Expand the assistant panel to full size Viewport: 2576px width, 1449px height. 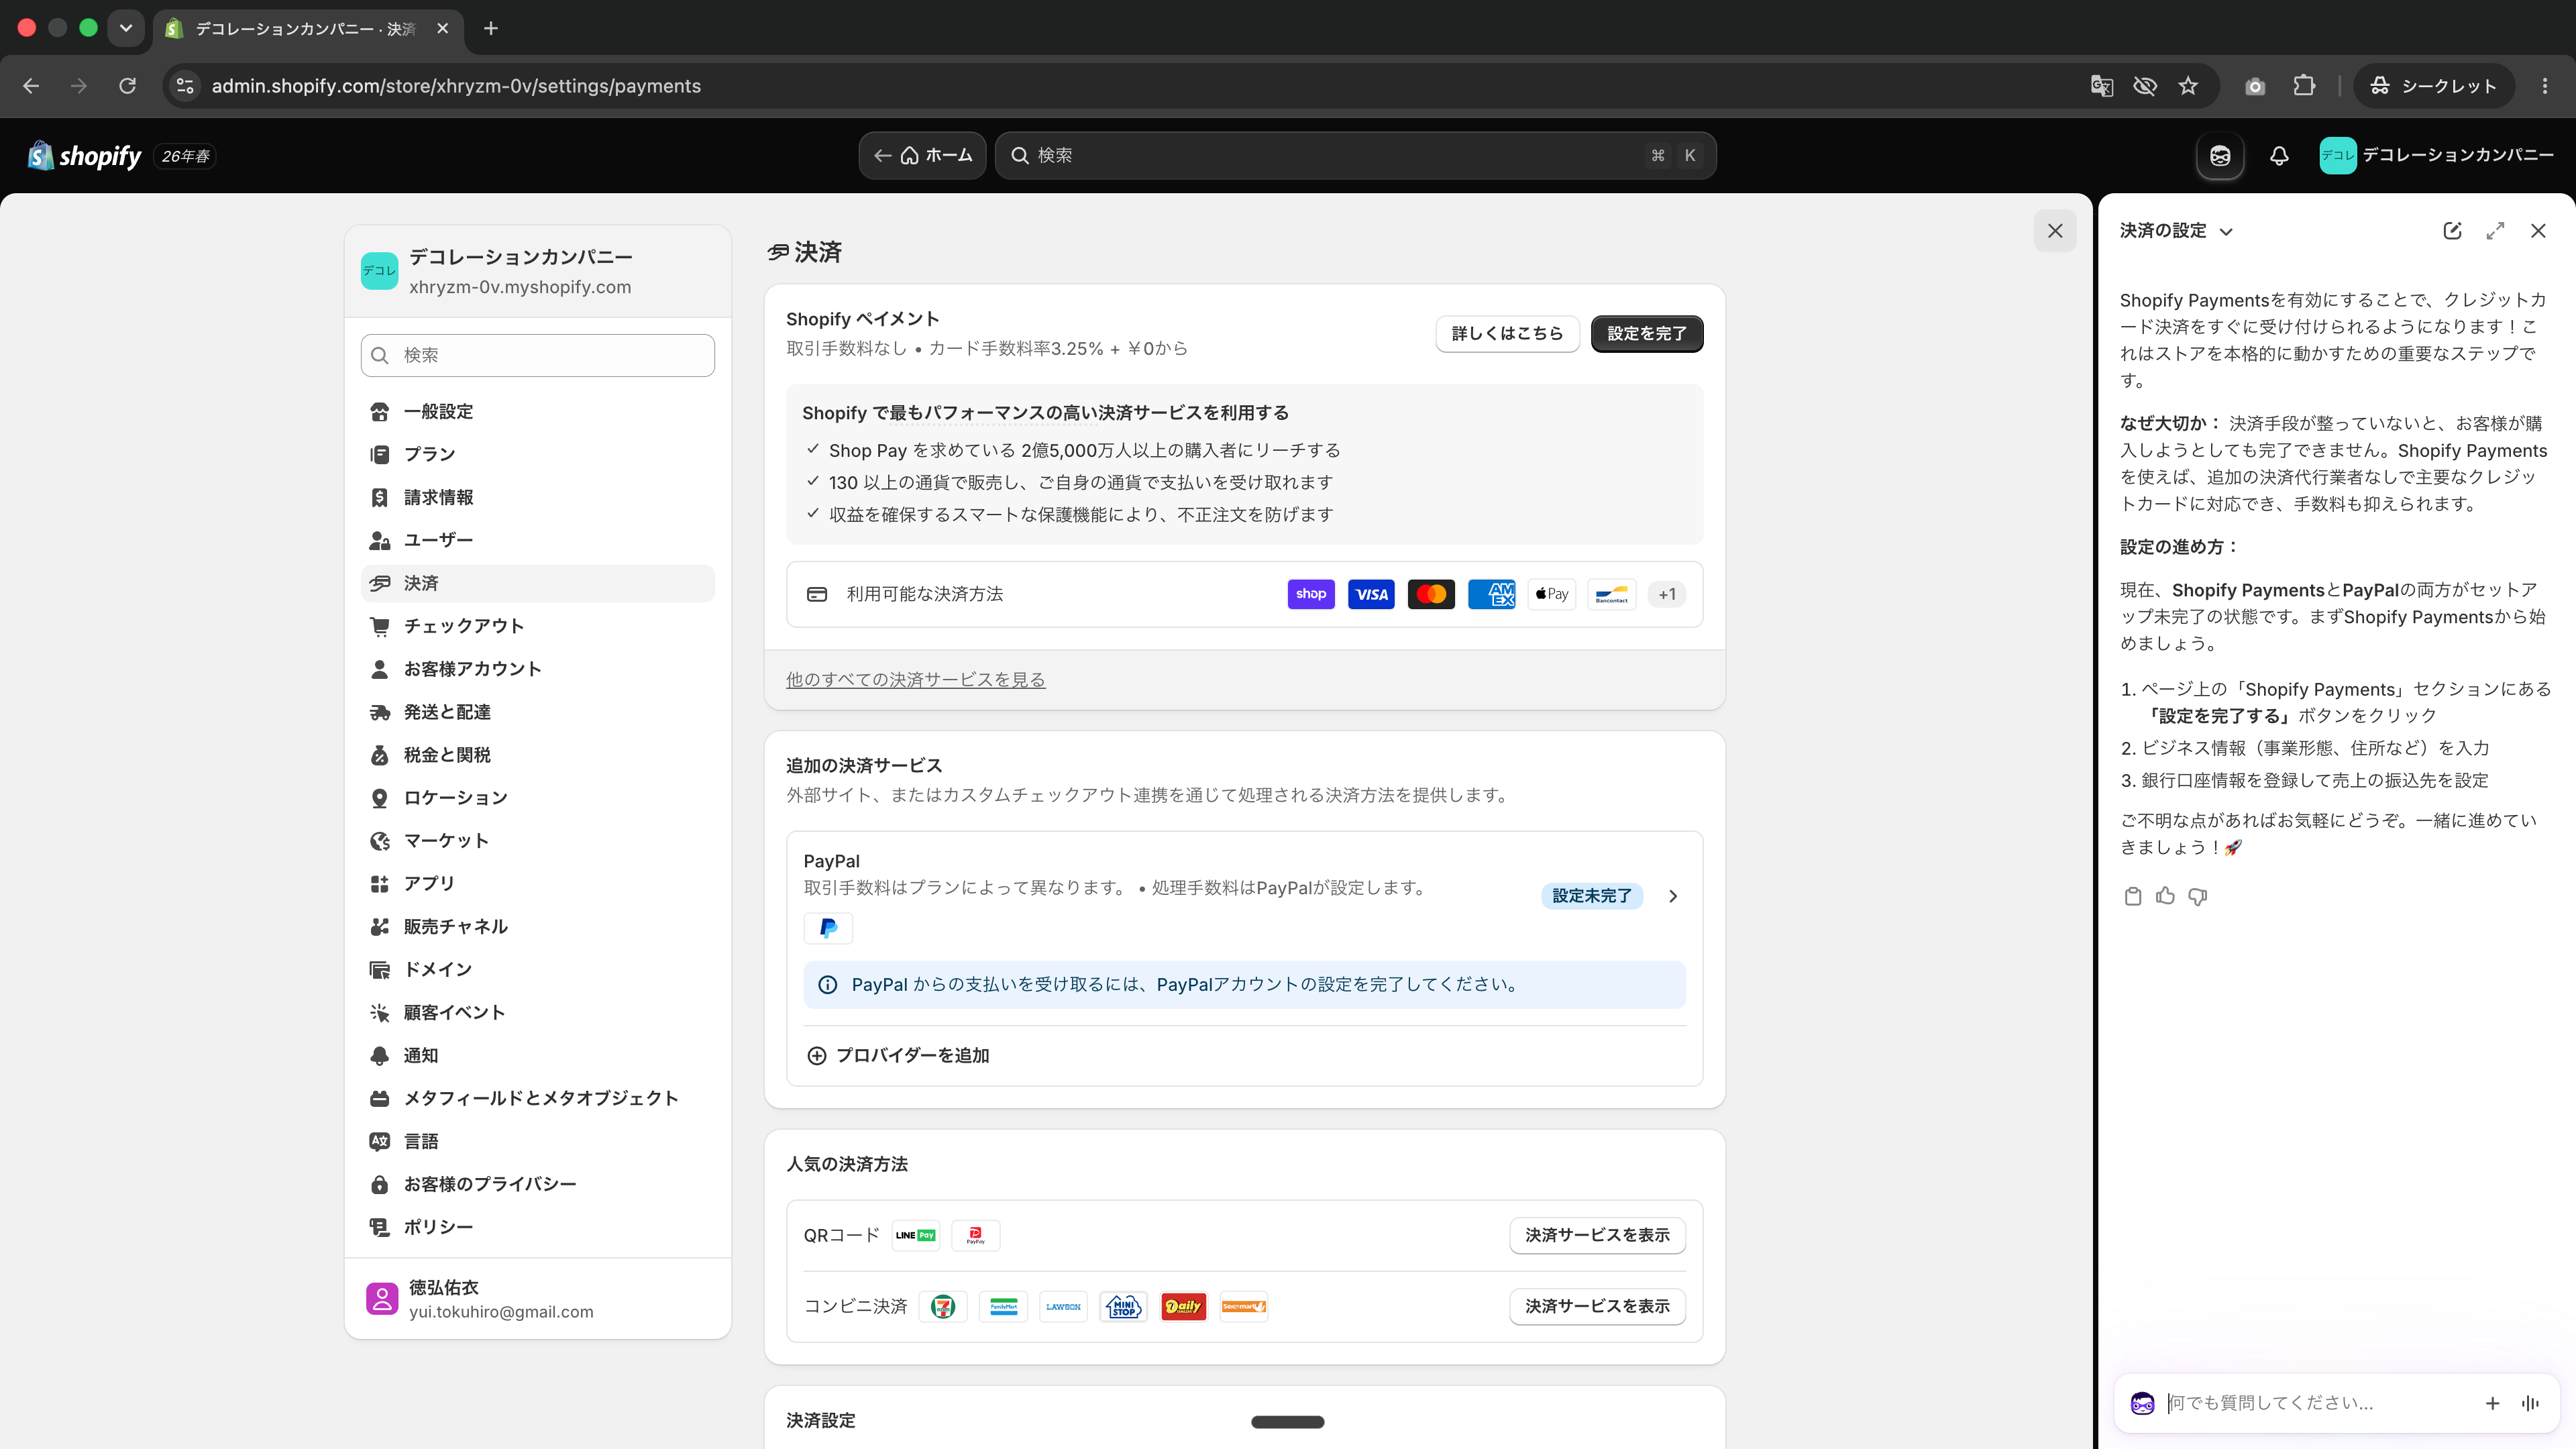2495,231
